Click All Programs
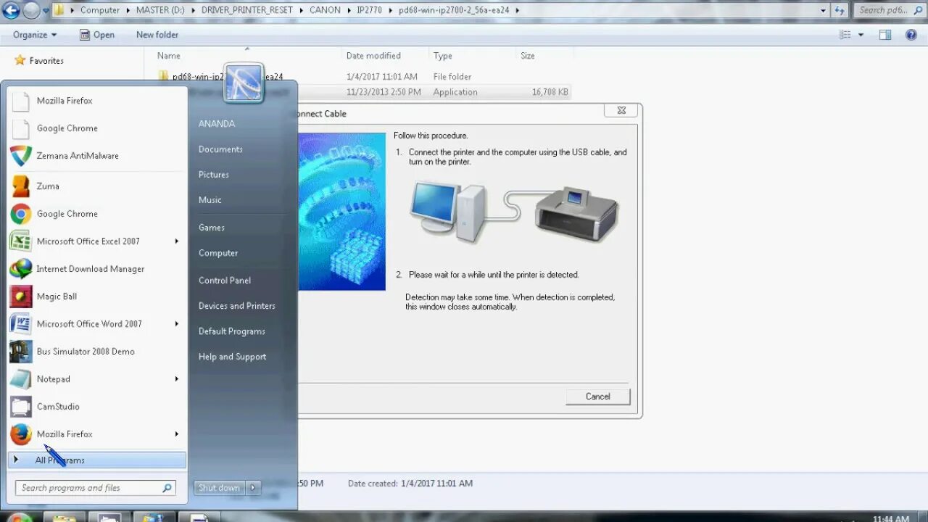 (97, 460)
